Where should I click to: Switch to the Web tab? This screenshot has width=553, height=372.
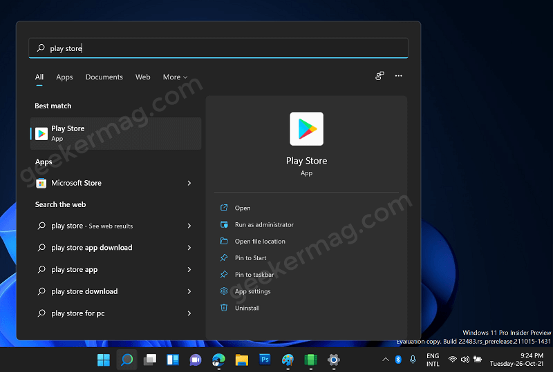[x=143, y=77]
